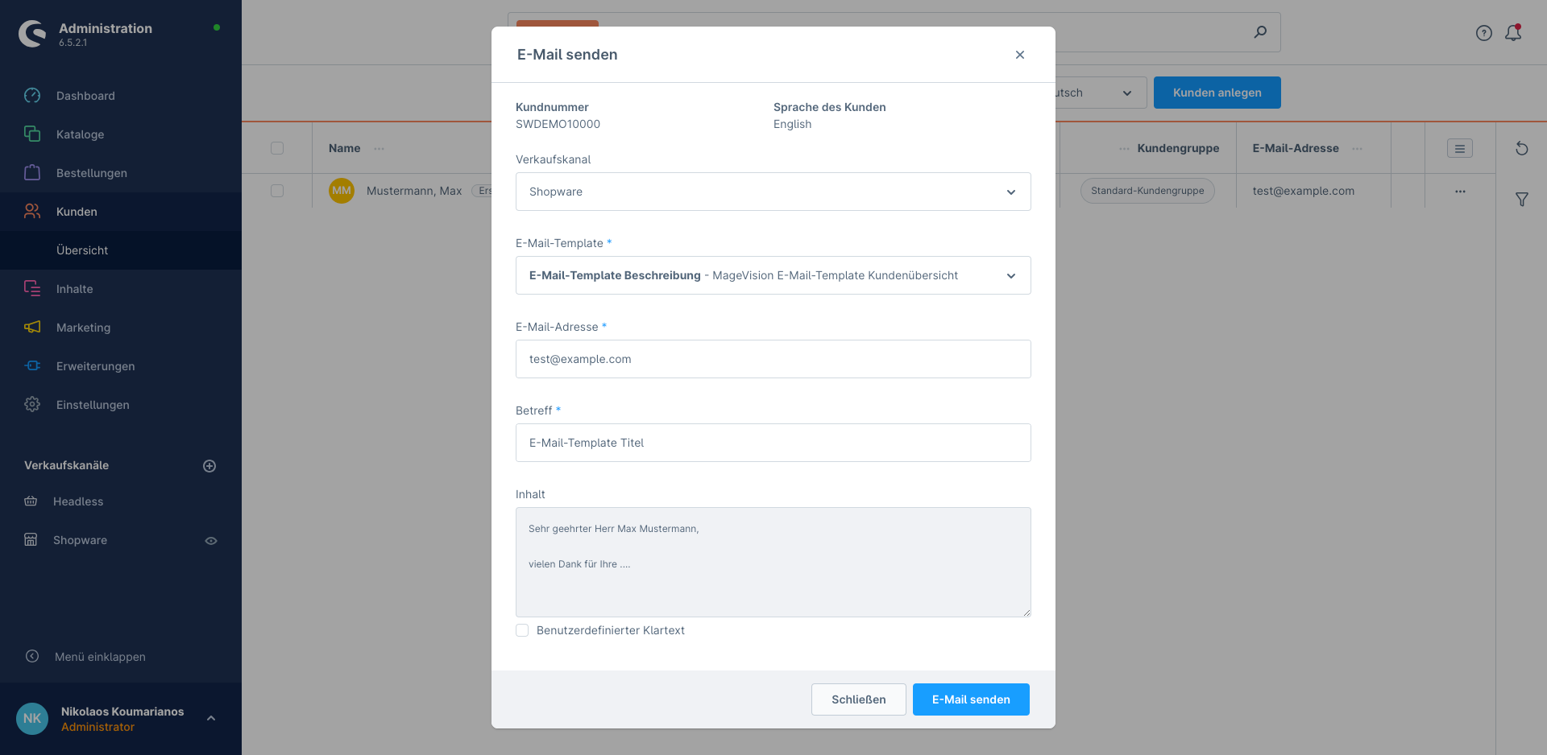Close the E-Mail senden dialog

click(x=1020, y=55)
